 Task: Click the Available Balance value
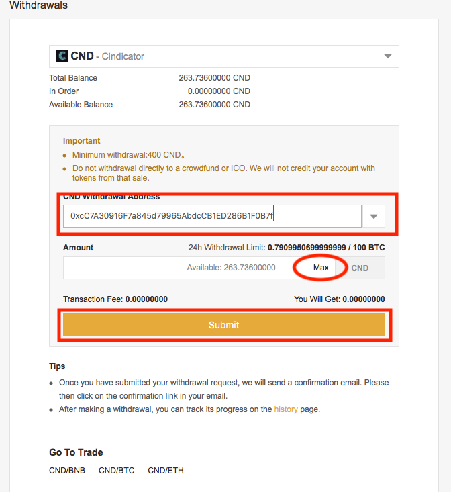pos(214,105)
